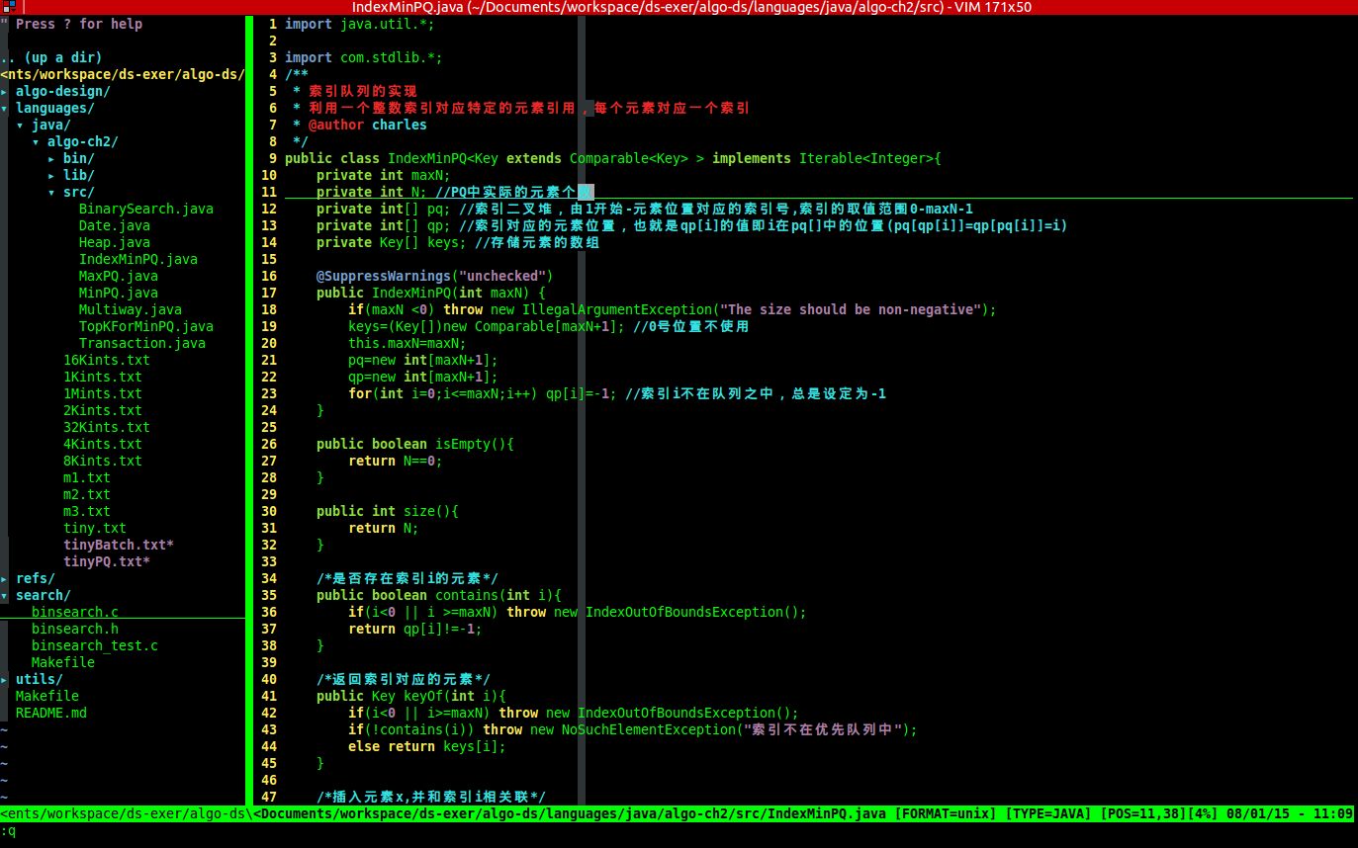Image resolution: width=1358 pixels, height=848 pixels.
Task: Expand the lib folder arrow
Action: tap(52, 176)
